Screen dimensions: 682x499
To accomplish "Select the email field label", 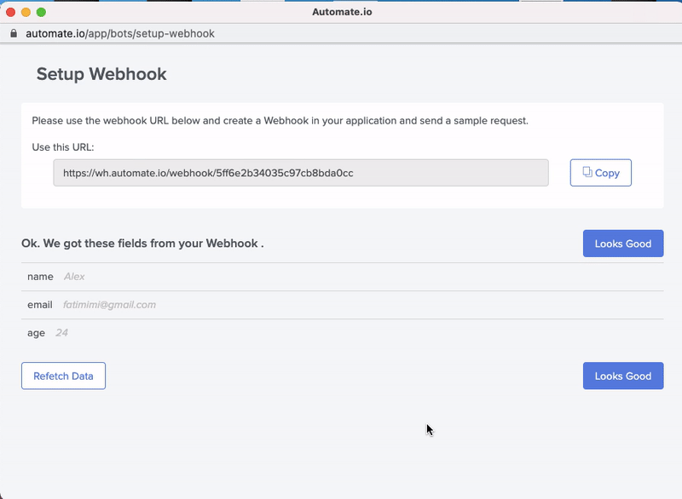I will pos(40,305).
